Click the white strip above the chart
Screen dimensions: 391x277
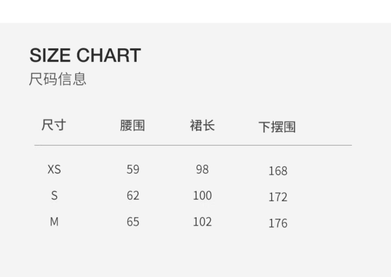(x=195, y=11)
